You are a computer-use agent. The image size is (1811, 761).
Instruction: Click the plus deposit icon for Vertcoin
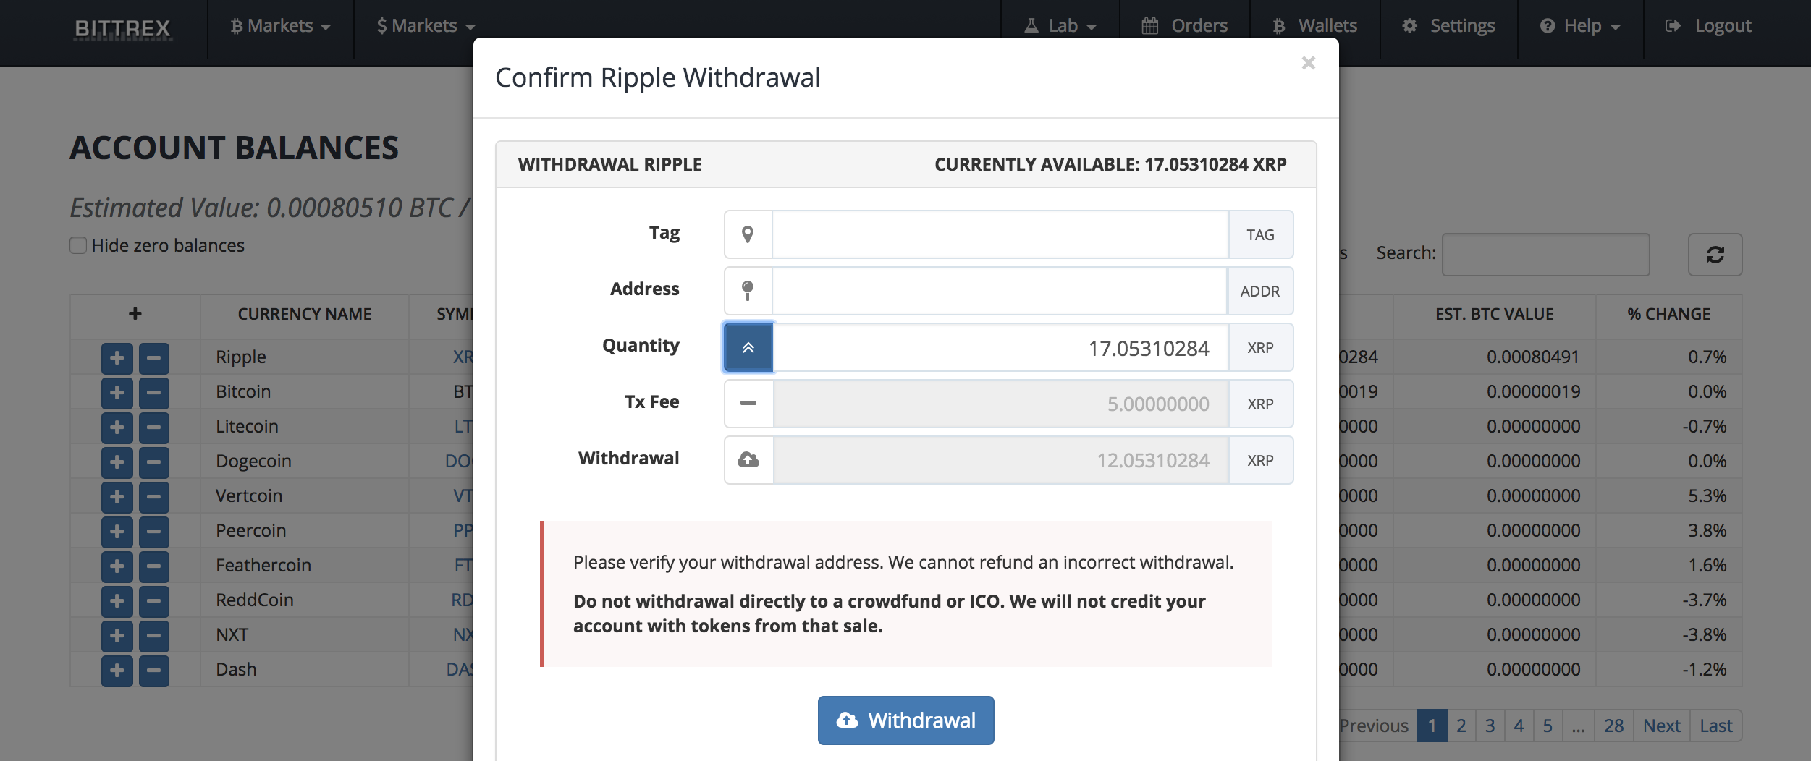tap(117, 497)
